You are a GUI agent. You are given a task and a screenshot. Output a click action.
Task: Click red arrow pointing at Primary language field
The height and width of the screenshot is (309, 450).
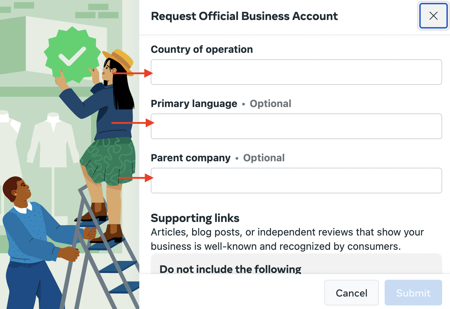[x=133, y=123]
